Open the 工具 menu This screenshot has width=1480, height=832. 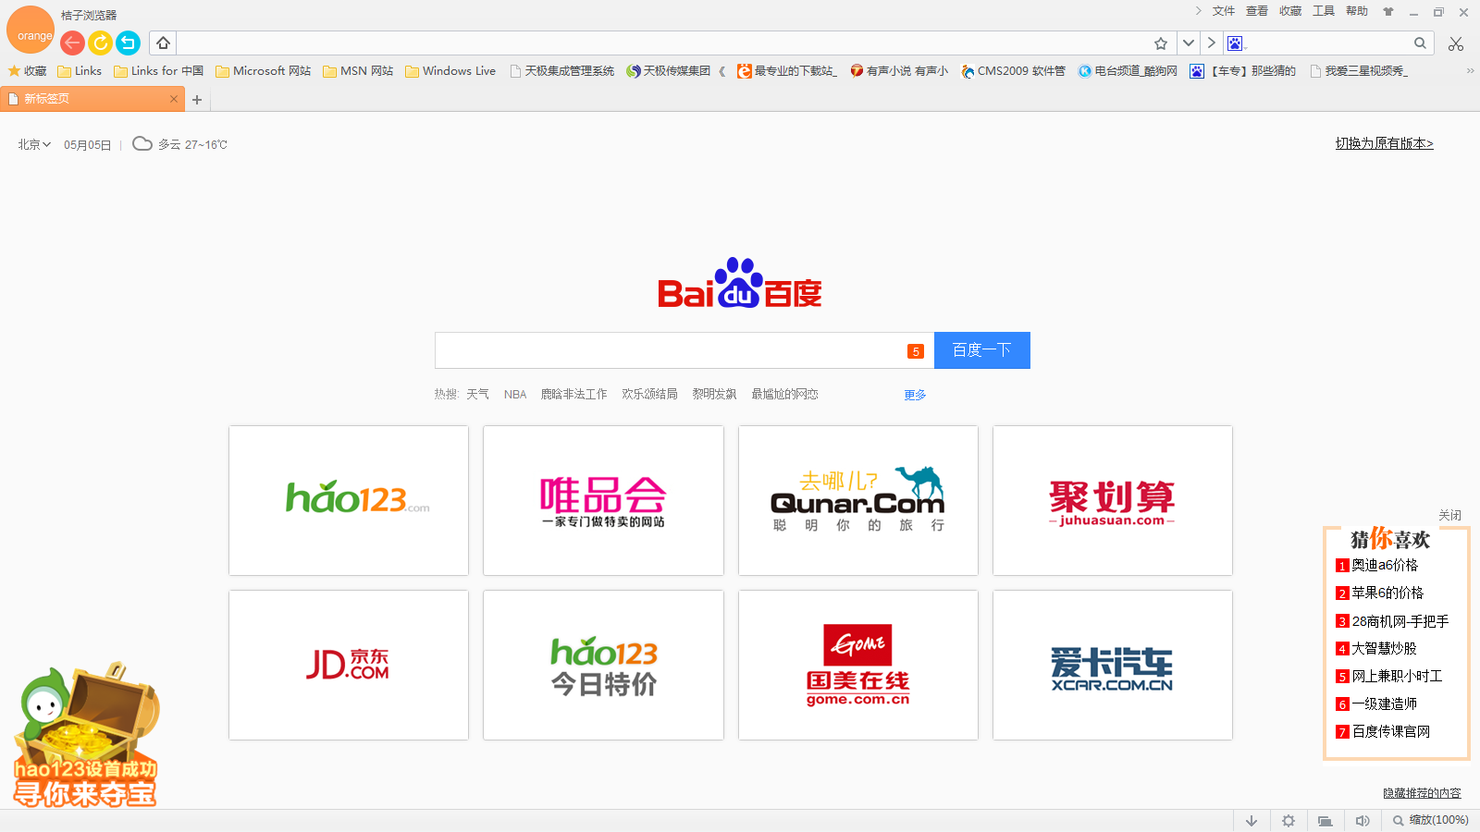[x=1326, y=11]
